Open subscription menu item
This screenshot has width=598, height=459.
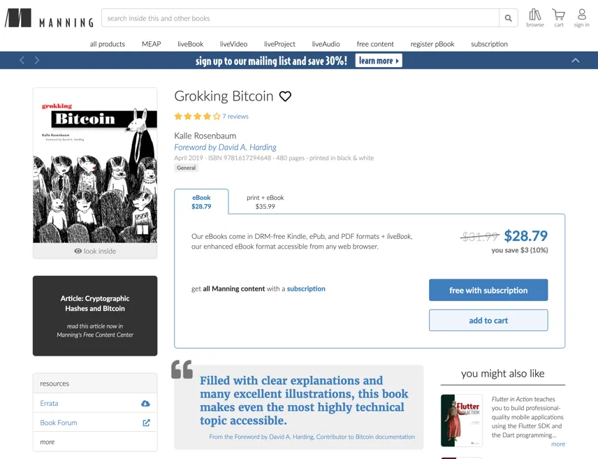(x=489, y=44)
